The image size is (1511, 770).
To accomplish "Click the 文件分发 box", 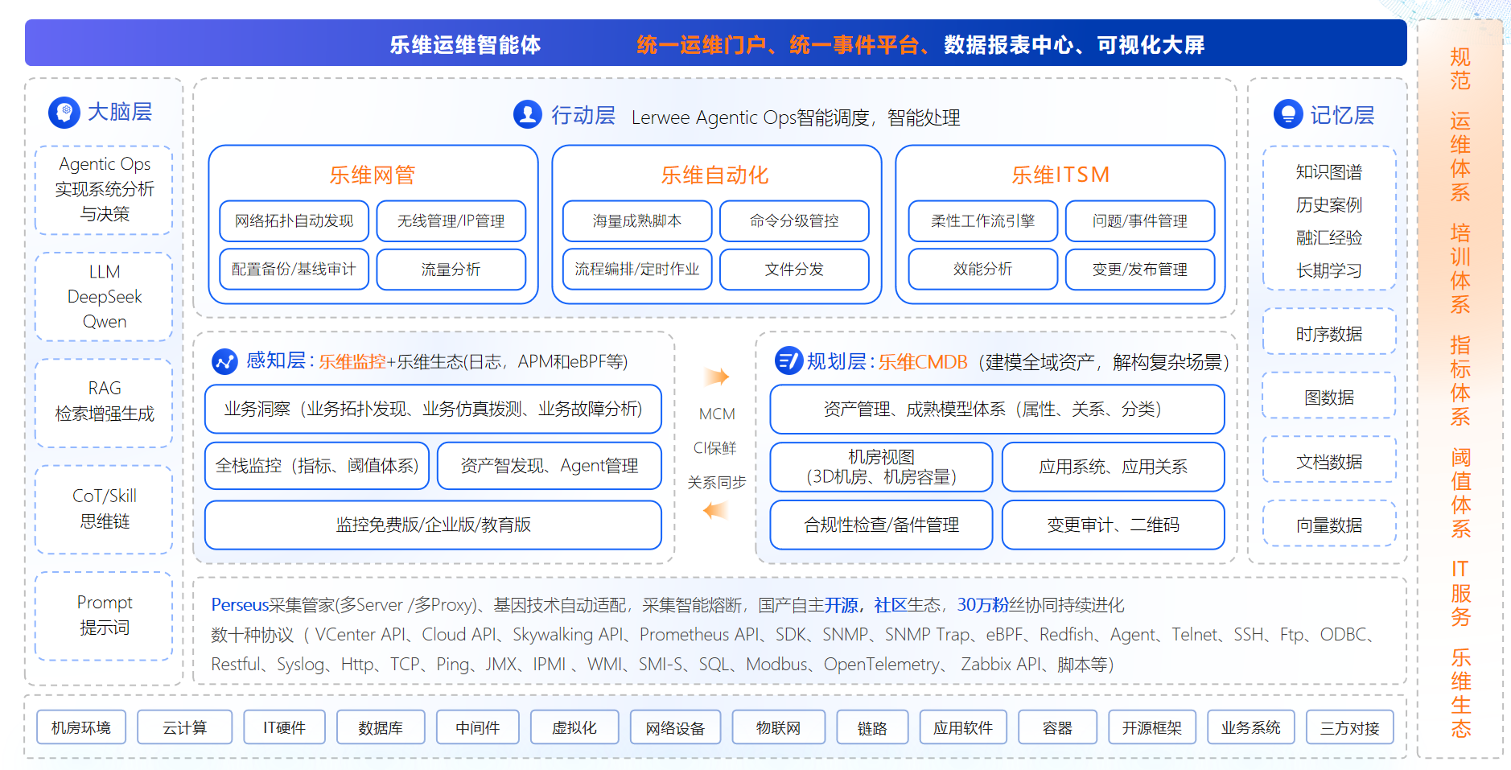I will pos(794,270).
